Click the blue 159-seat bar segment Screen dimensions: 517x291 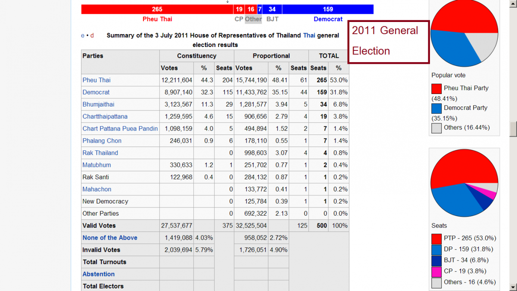click(x=328, y=9)
